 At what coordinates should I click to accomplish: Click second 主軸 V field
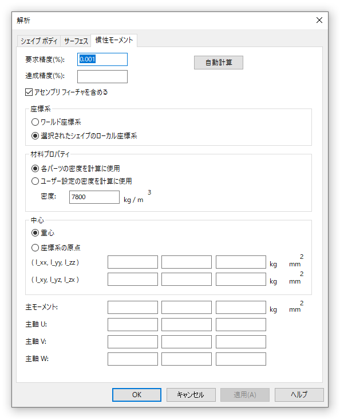(x=187, y=342)
